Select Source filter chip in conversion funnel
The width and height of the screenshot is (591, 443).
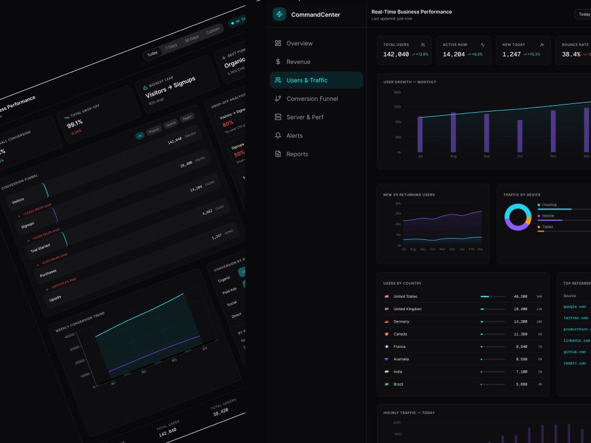(x=171, y=124)
